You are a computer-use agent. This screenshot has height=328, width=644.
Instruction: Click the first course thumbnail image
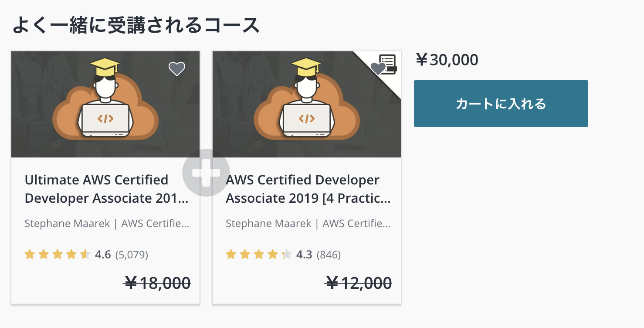click(105, 104)
